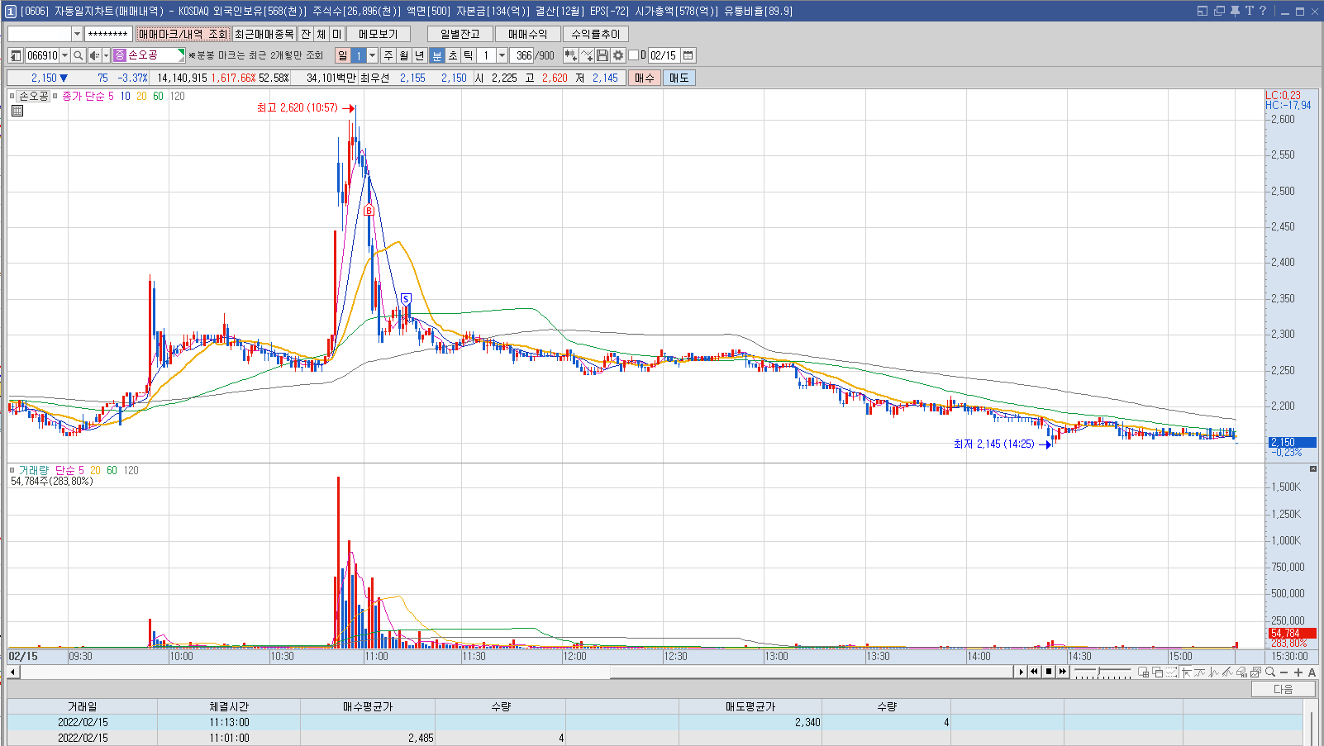The height and width of the screenshot is (746, 1324).
Task: Pin the window with the pushpin icon
Action: (1235, 11)
